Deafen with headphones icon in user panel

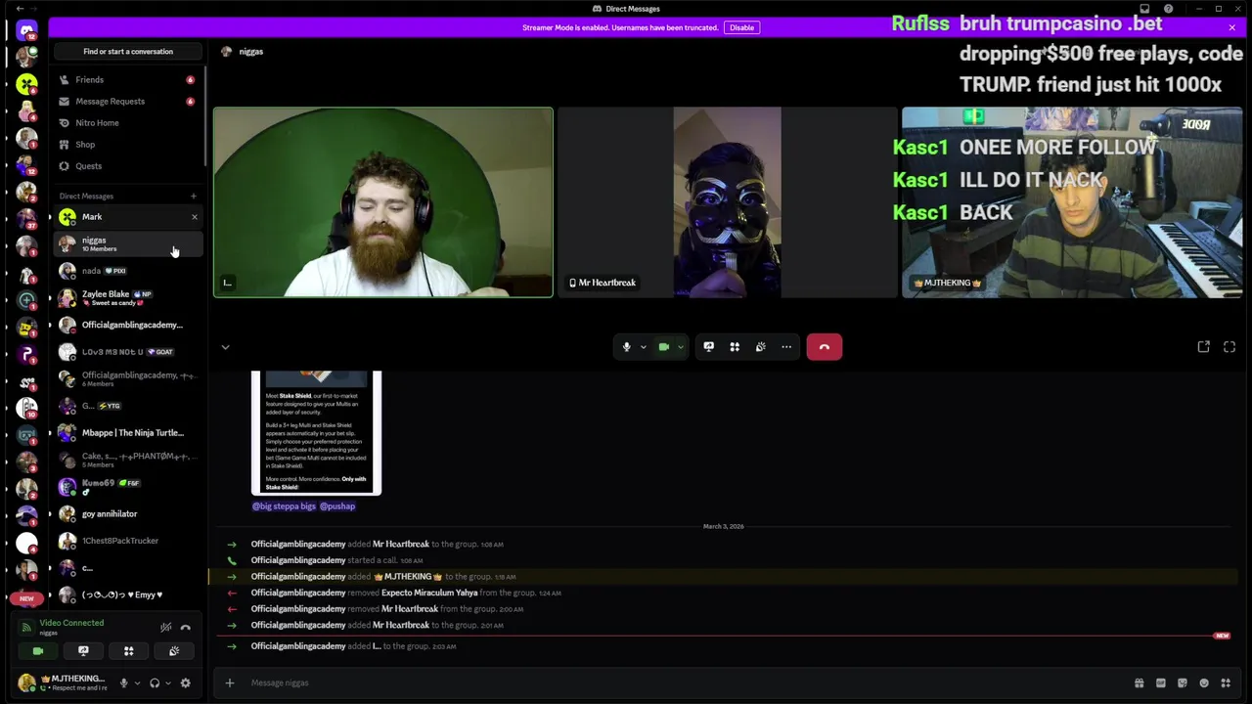[x=155, y=682]
